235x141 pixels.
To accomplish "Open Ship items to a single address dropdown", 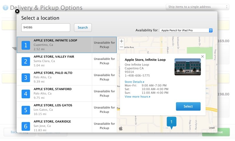I will [197, 7].
